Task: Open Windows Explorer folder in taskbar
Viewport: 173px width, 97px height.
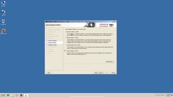Action: tap(12, 95)
